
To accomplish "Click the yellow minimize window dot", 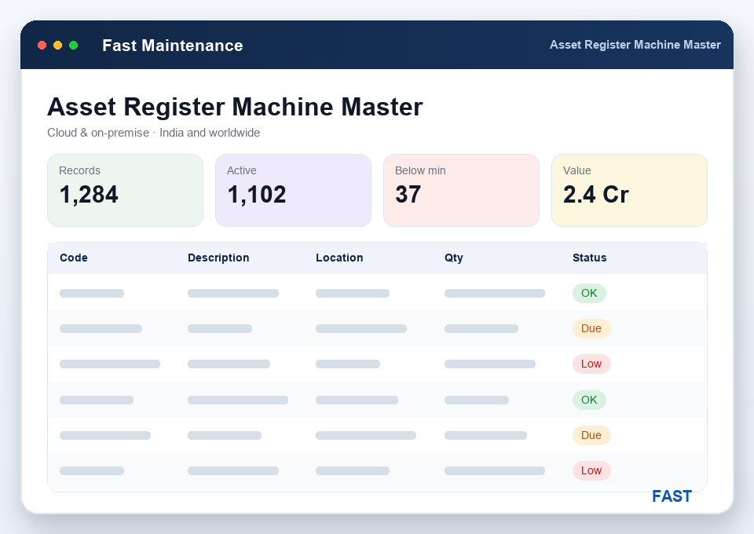I will 57,46.
